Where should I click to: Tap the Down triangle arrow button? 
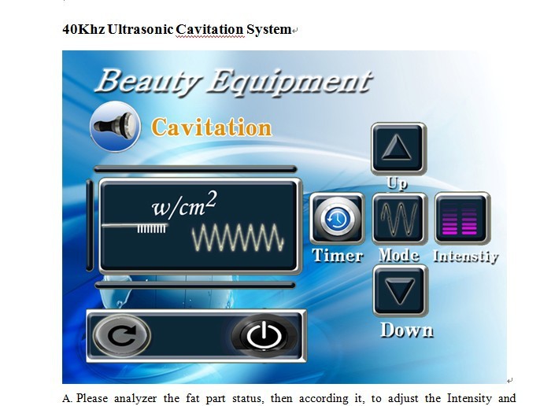click(400, 290)
